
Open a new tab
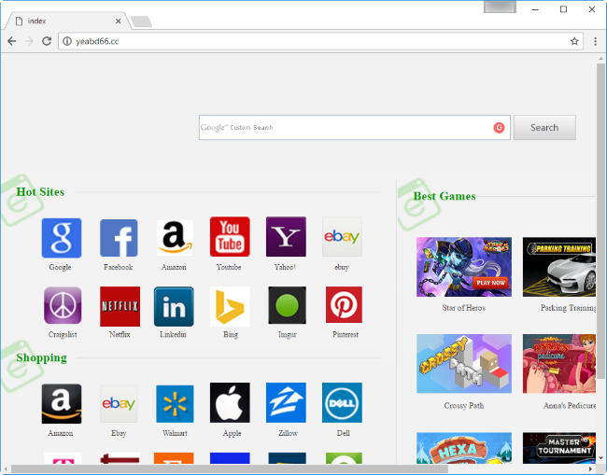coord(141,21)
